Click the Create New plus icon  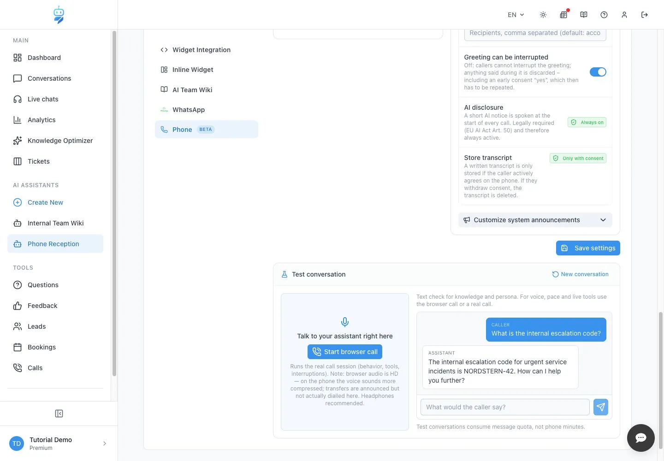click(x=18, y=202)
